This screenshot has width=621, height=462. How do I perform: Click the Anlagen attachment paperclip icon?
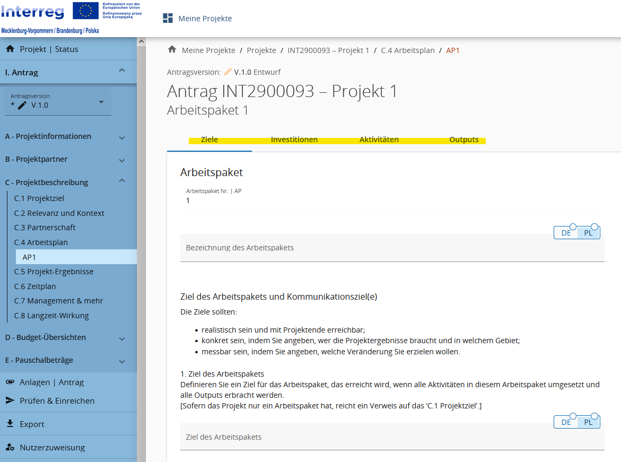click(x=10, y=382)
